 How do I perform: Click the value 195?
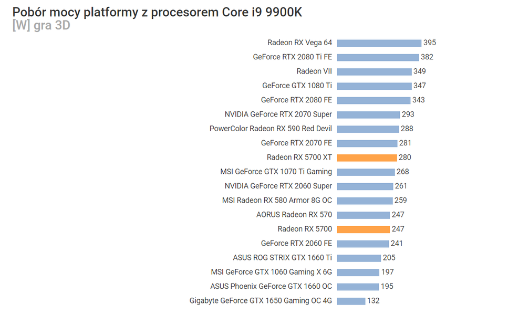click(x=387, y=286)
